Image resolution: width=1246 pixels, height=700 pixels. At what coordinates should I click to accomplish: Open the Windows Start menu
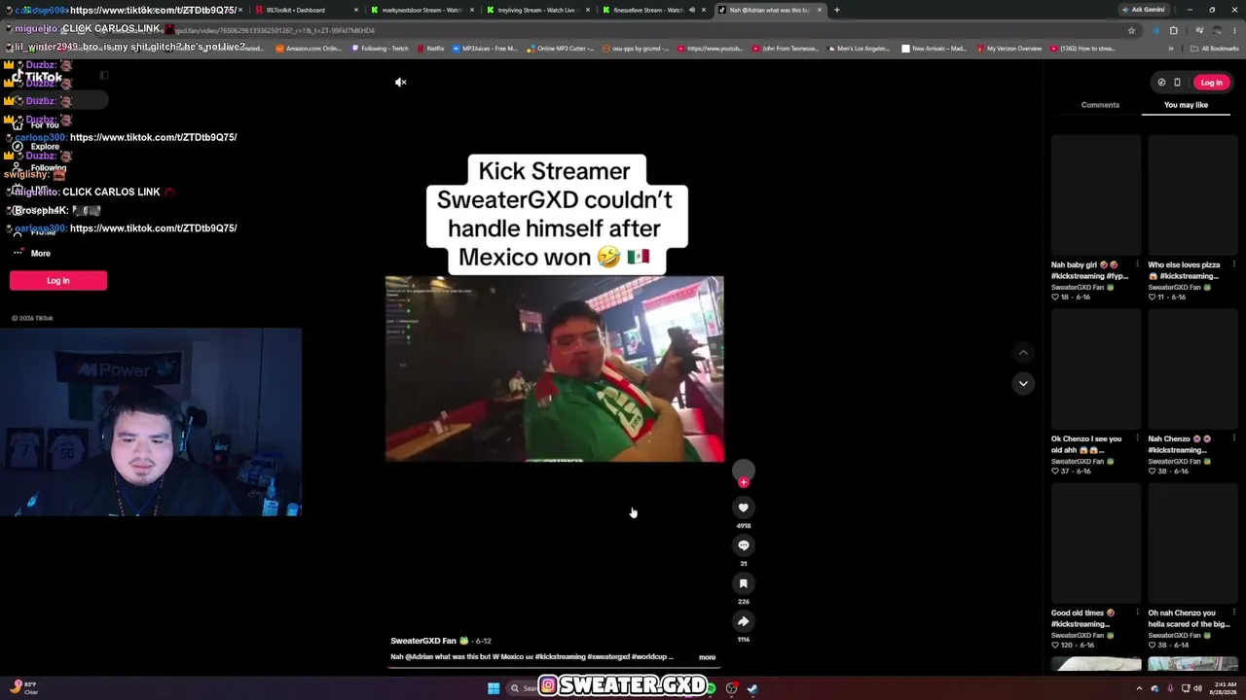tap(494, 688)
